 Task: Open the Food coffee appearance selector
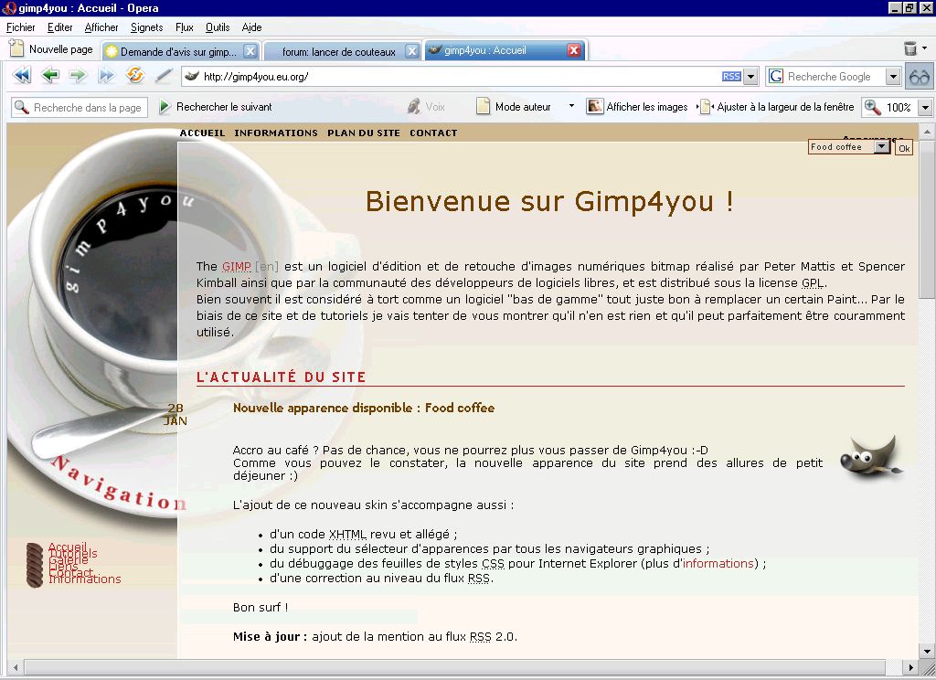[x=849, y=147]
